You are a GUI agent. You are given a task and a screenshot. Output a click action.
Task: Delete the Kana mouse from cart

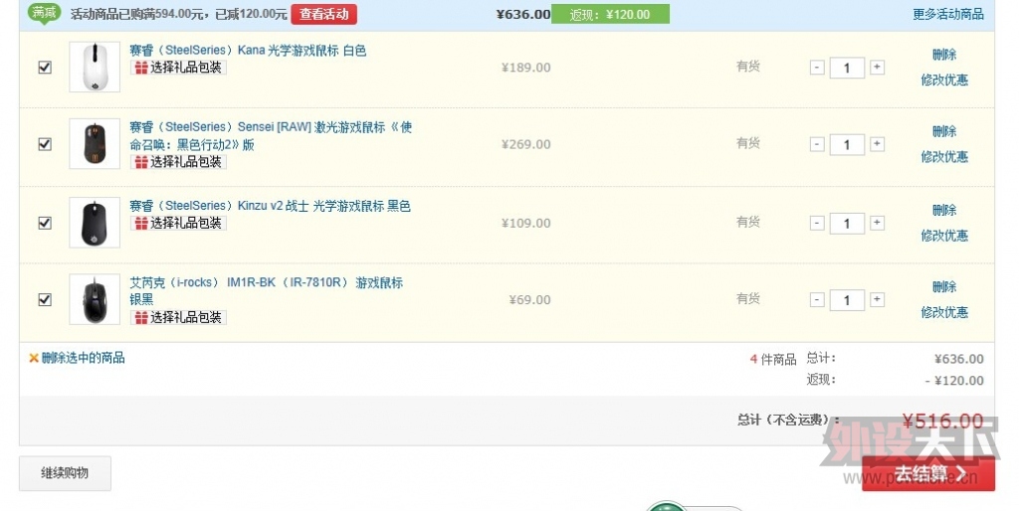944,55
